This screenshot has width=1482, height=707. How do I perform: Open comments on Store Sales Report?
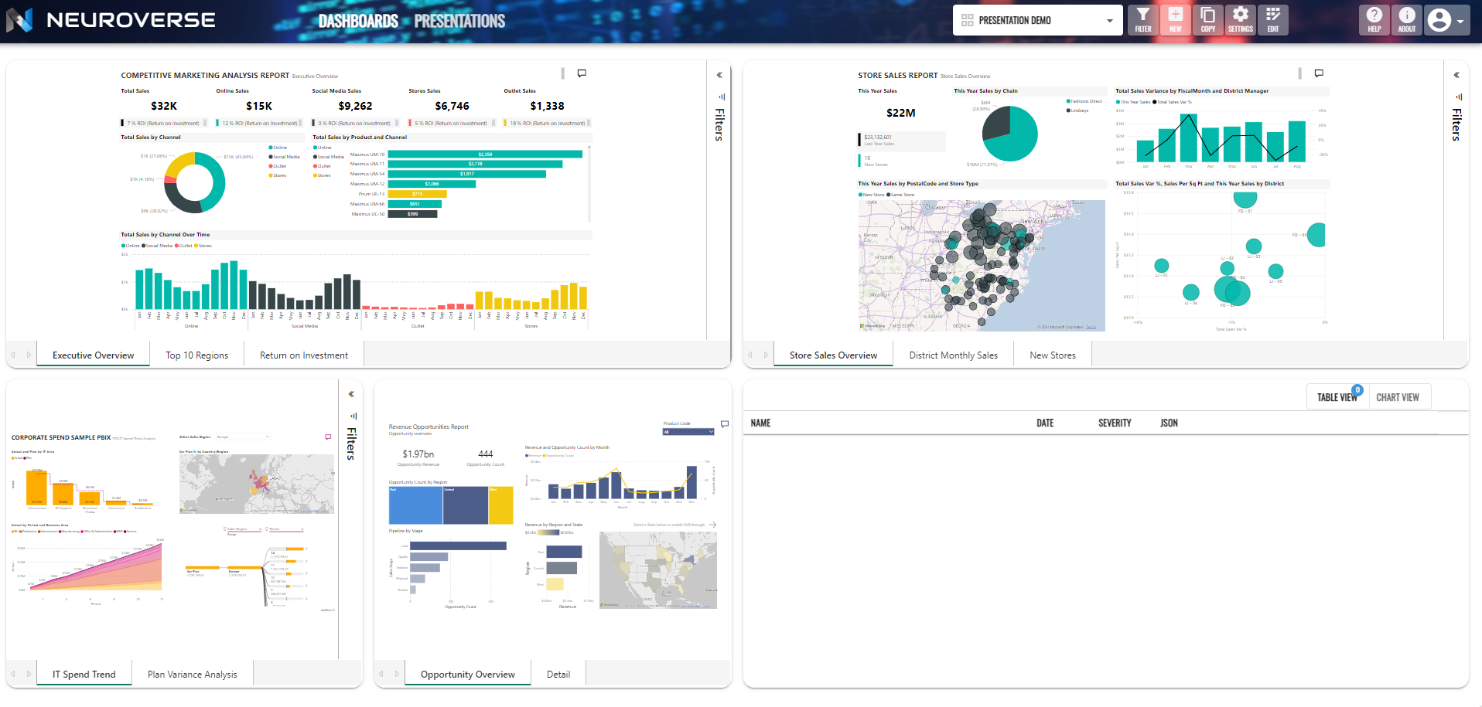coord(1319,73)
